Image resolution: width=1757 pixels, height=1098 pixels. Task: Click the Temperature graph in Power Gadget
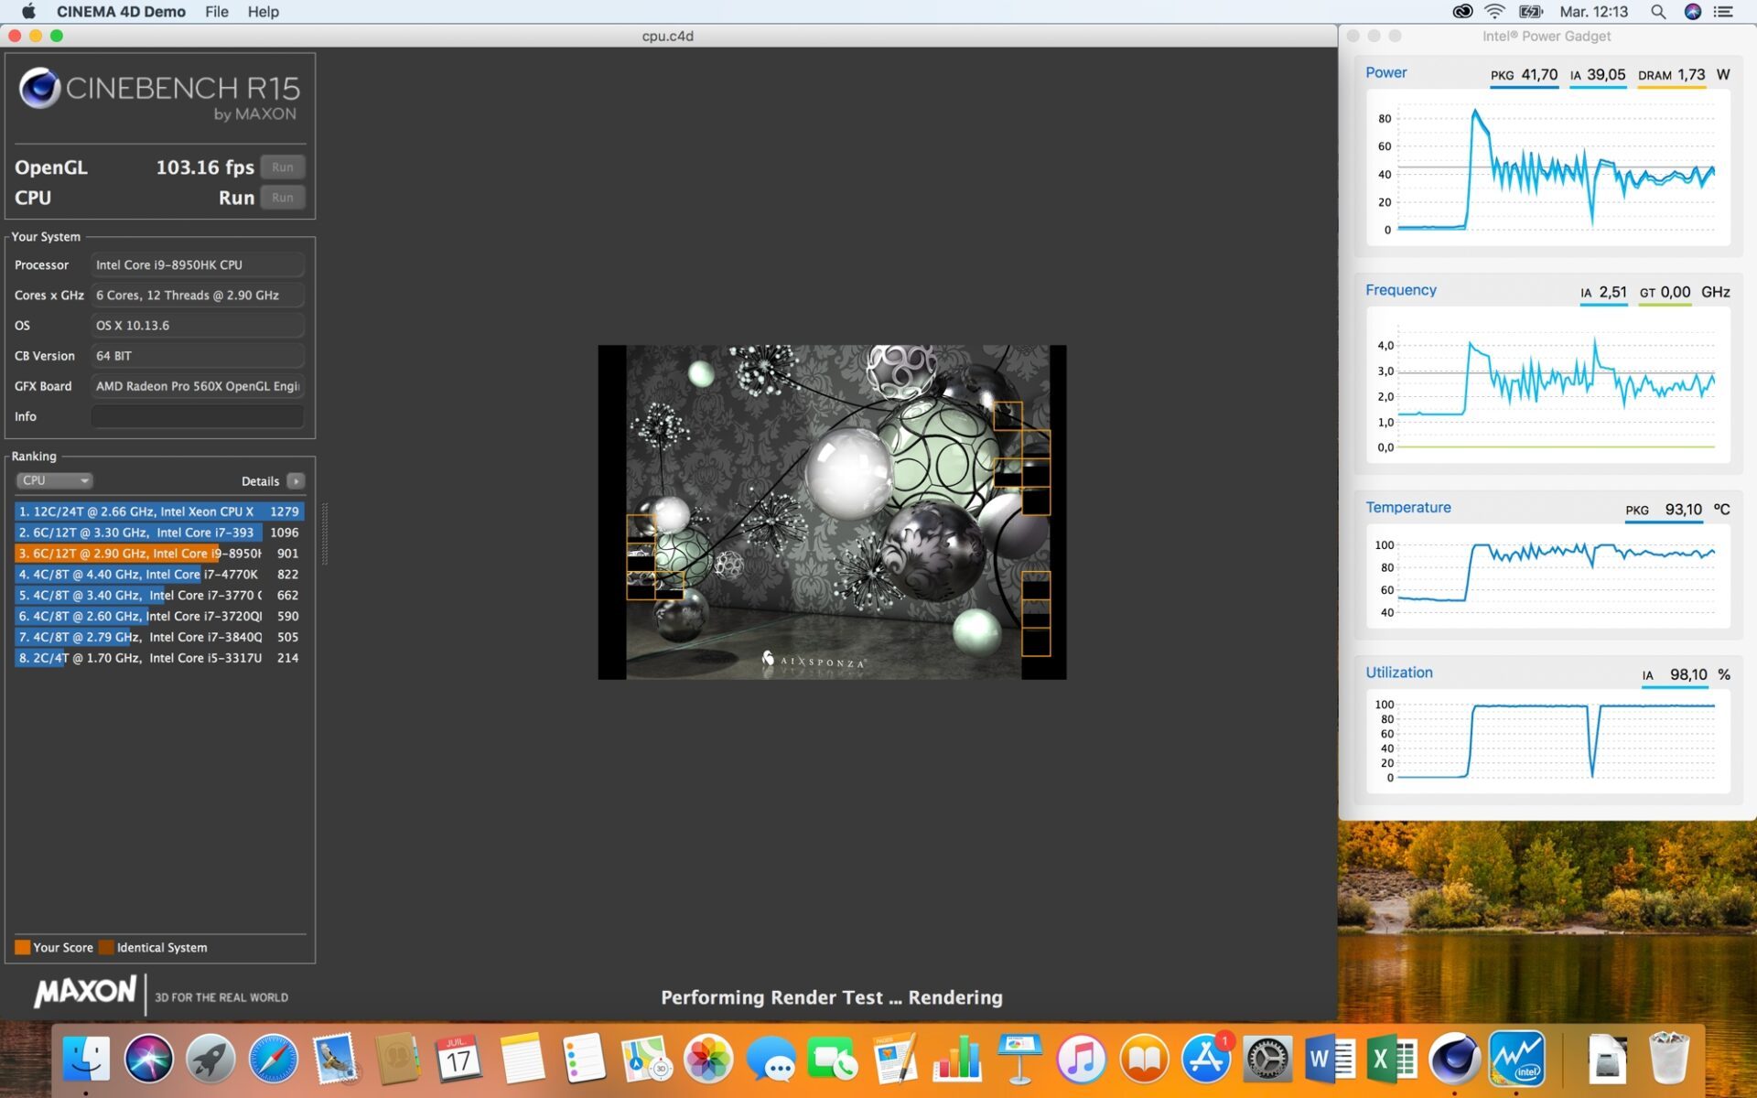click(1547, 576)
